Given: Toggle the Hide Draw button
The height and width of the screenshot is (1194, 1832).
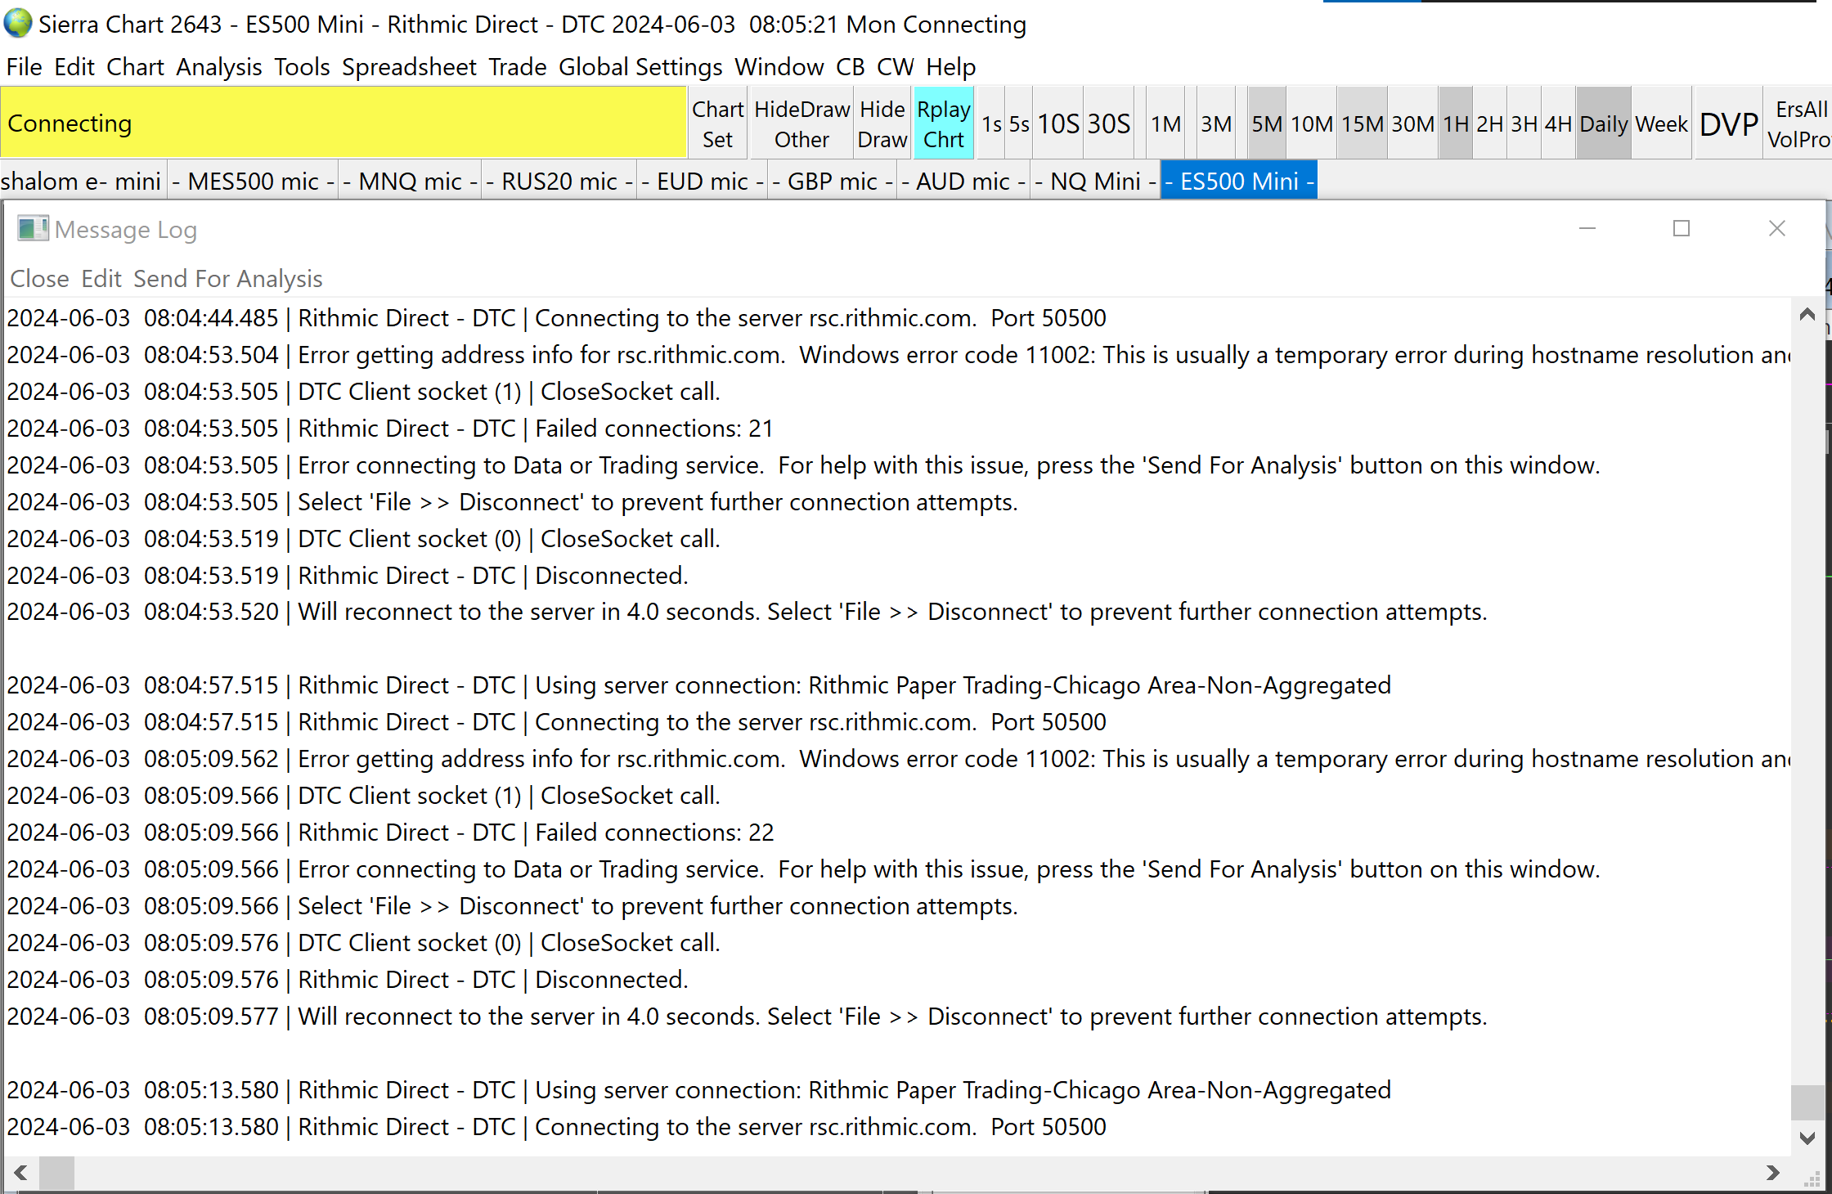Looking at the screenshot, I should [882, 123].
